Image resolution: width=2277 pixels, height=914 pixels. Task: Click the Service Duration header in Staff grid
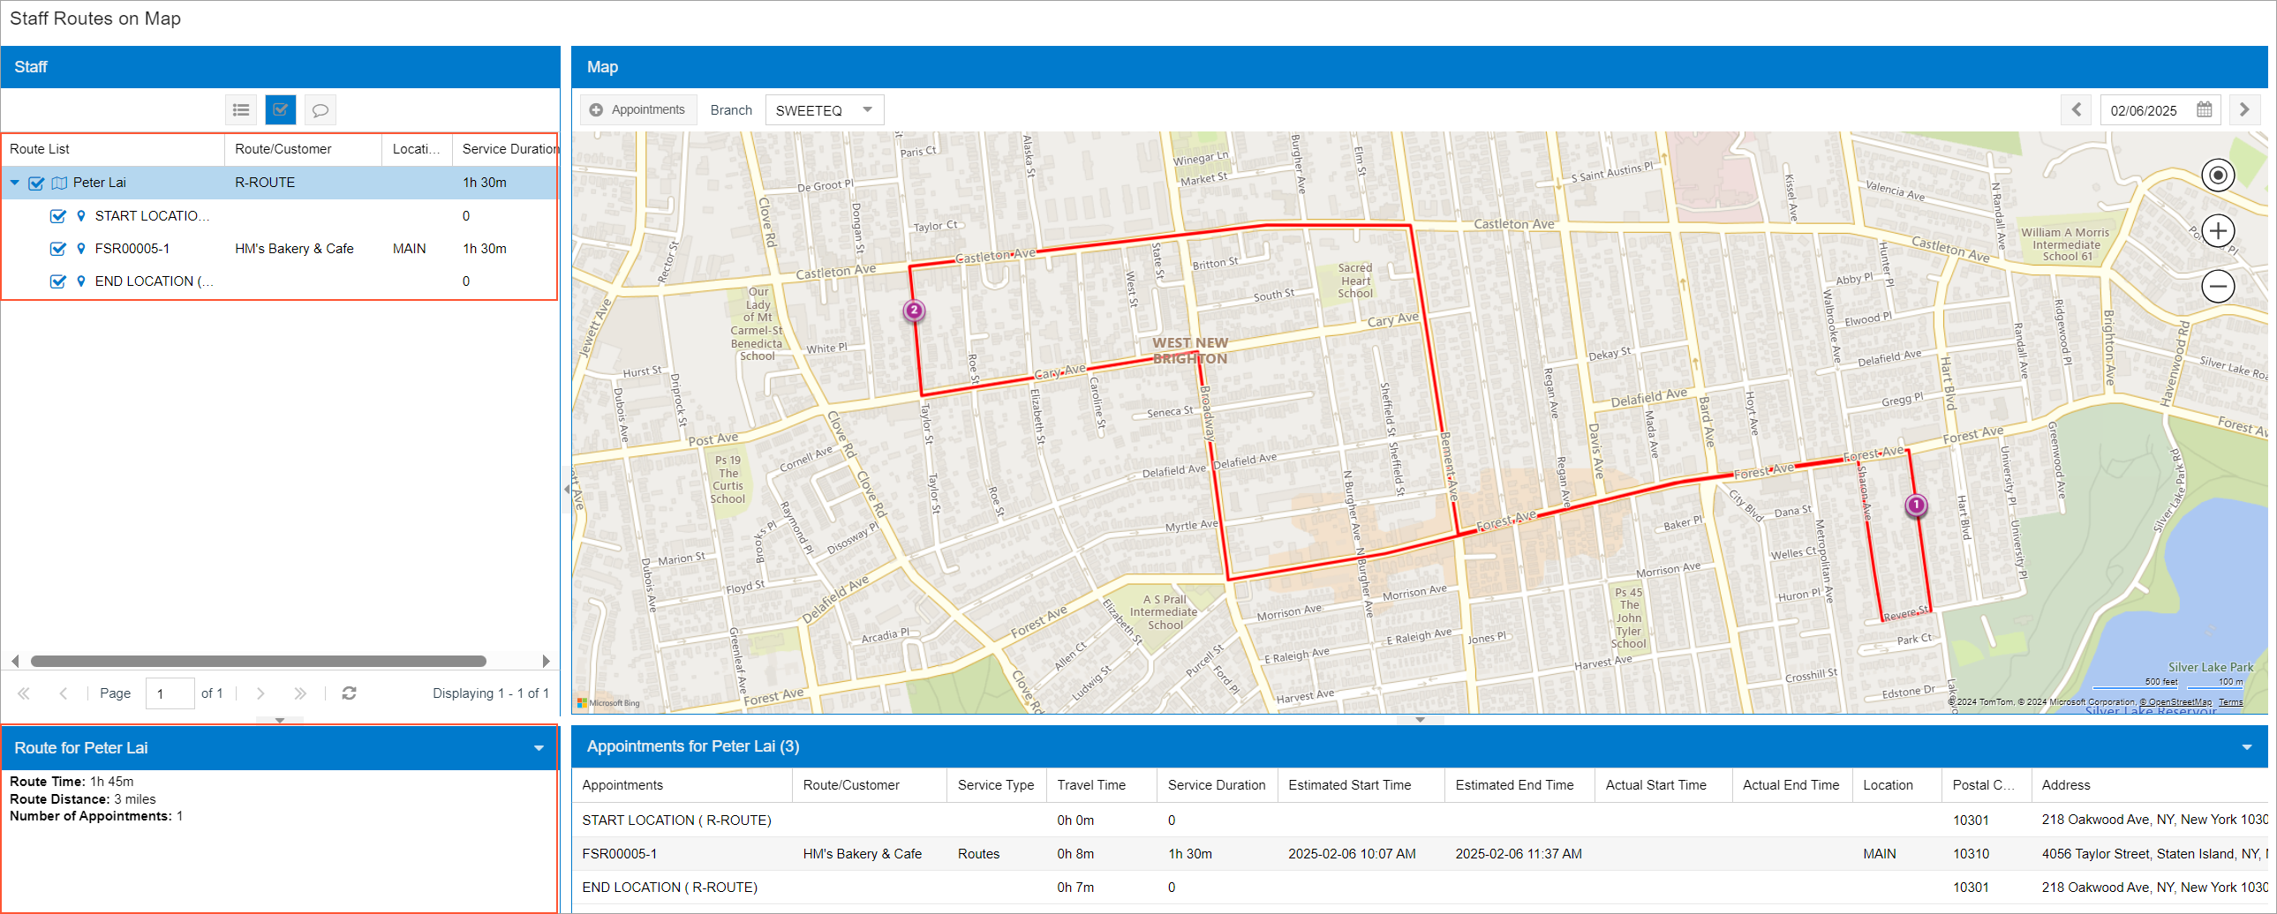506,149
